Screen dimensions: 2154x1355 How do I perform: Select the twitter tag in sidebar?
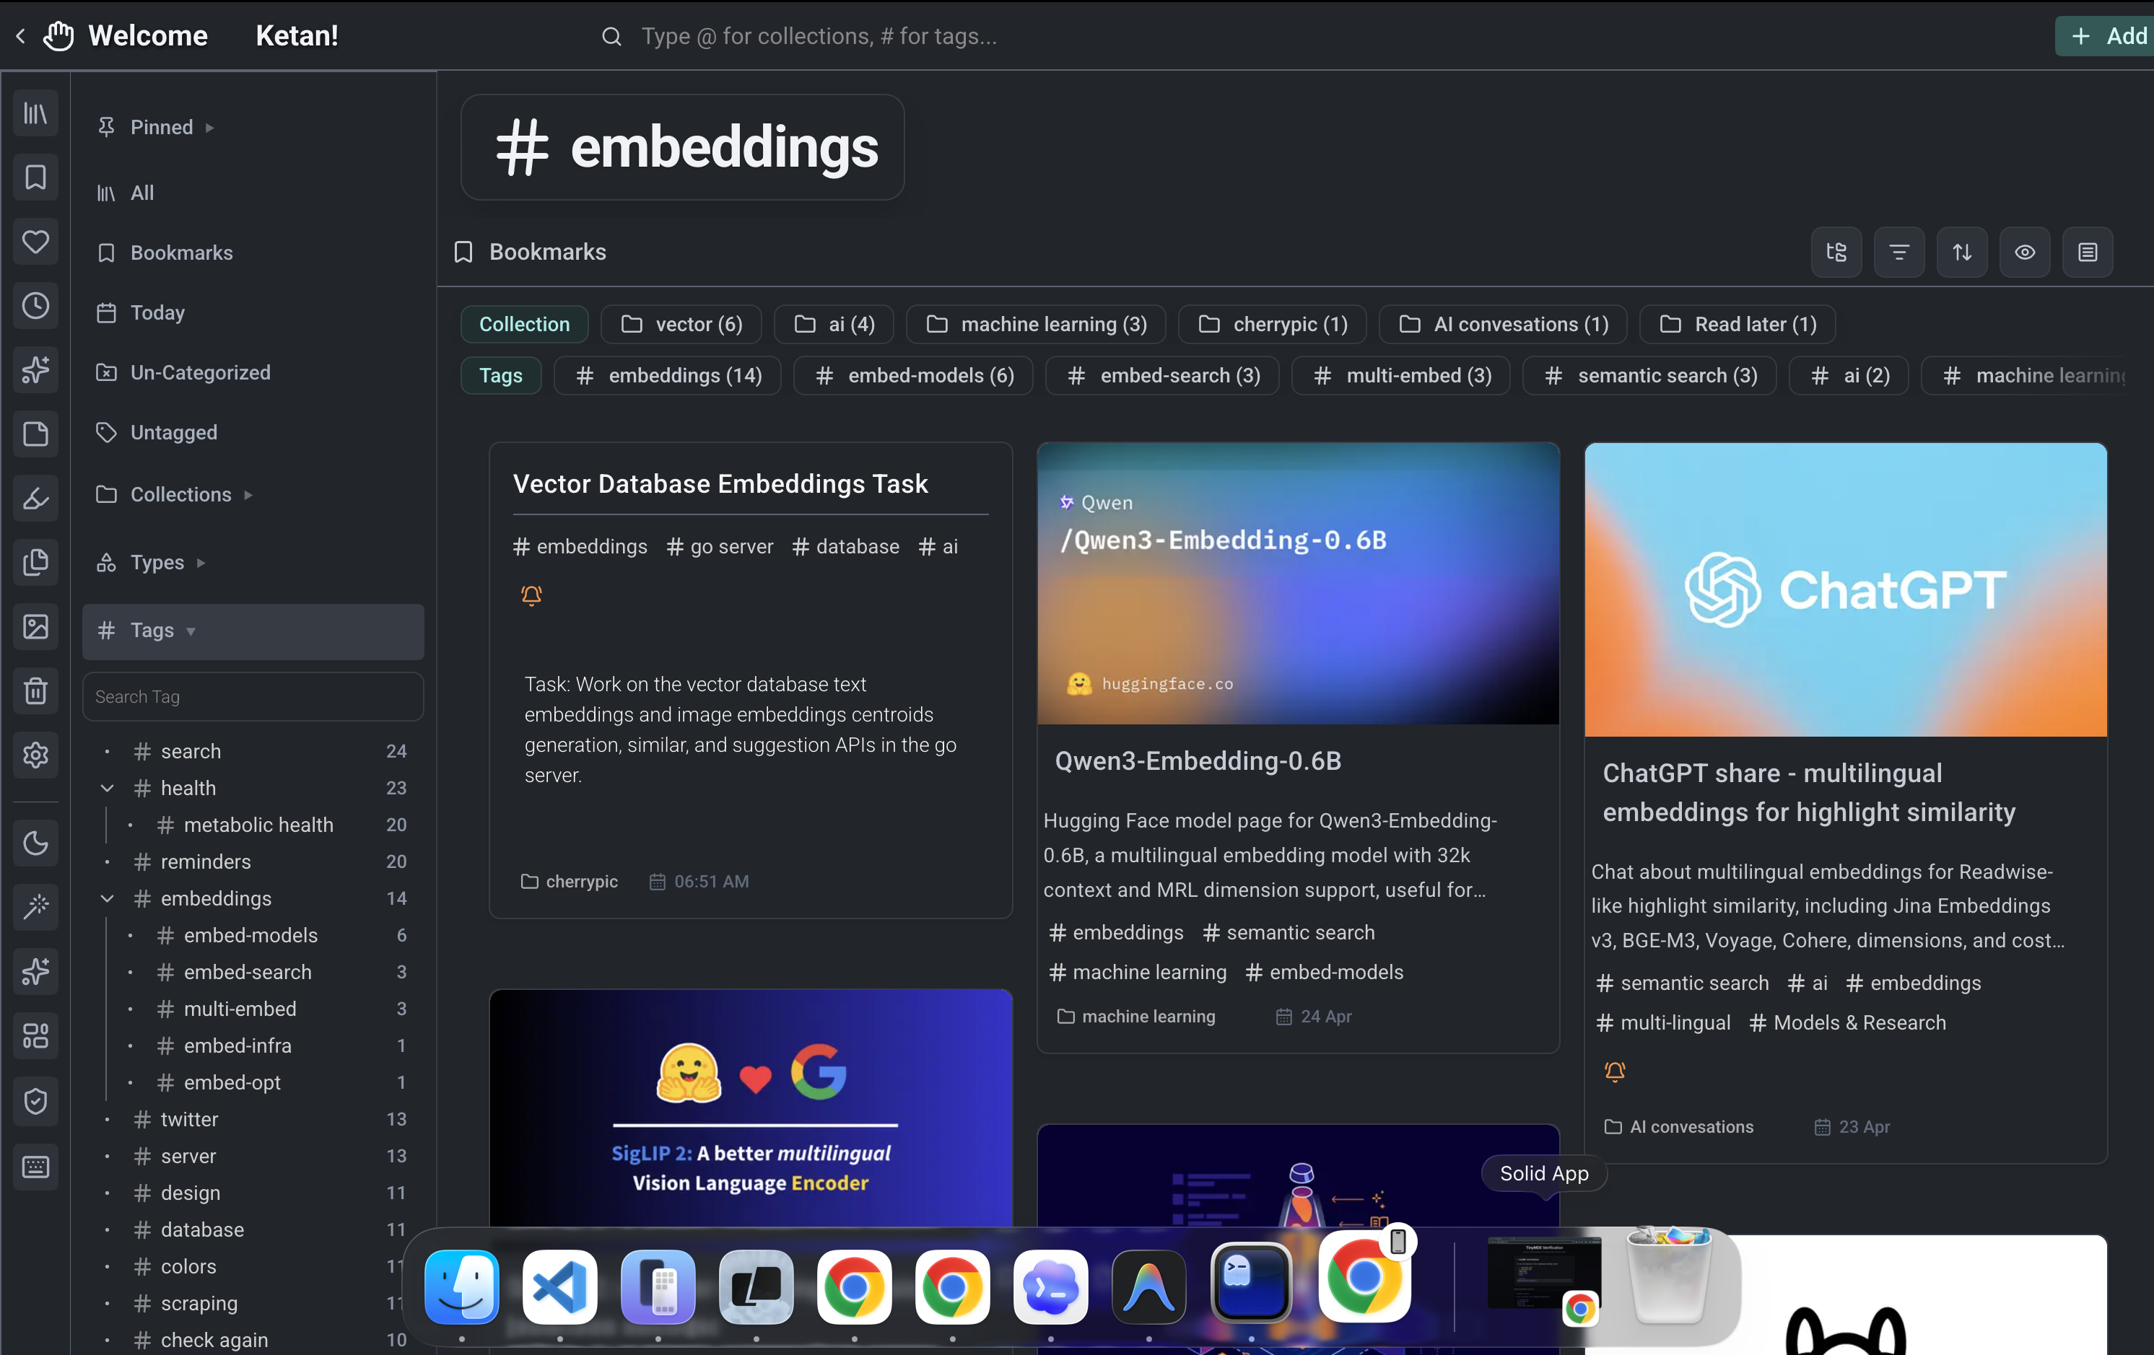click(x=188, y=1119)
